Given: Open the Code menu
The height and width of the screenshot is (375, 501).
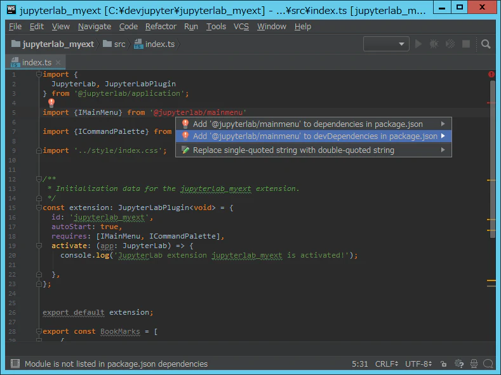Looking at the screenshot, I should 128,27.
